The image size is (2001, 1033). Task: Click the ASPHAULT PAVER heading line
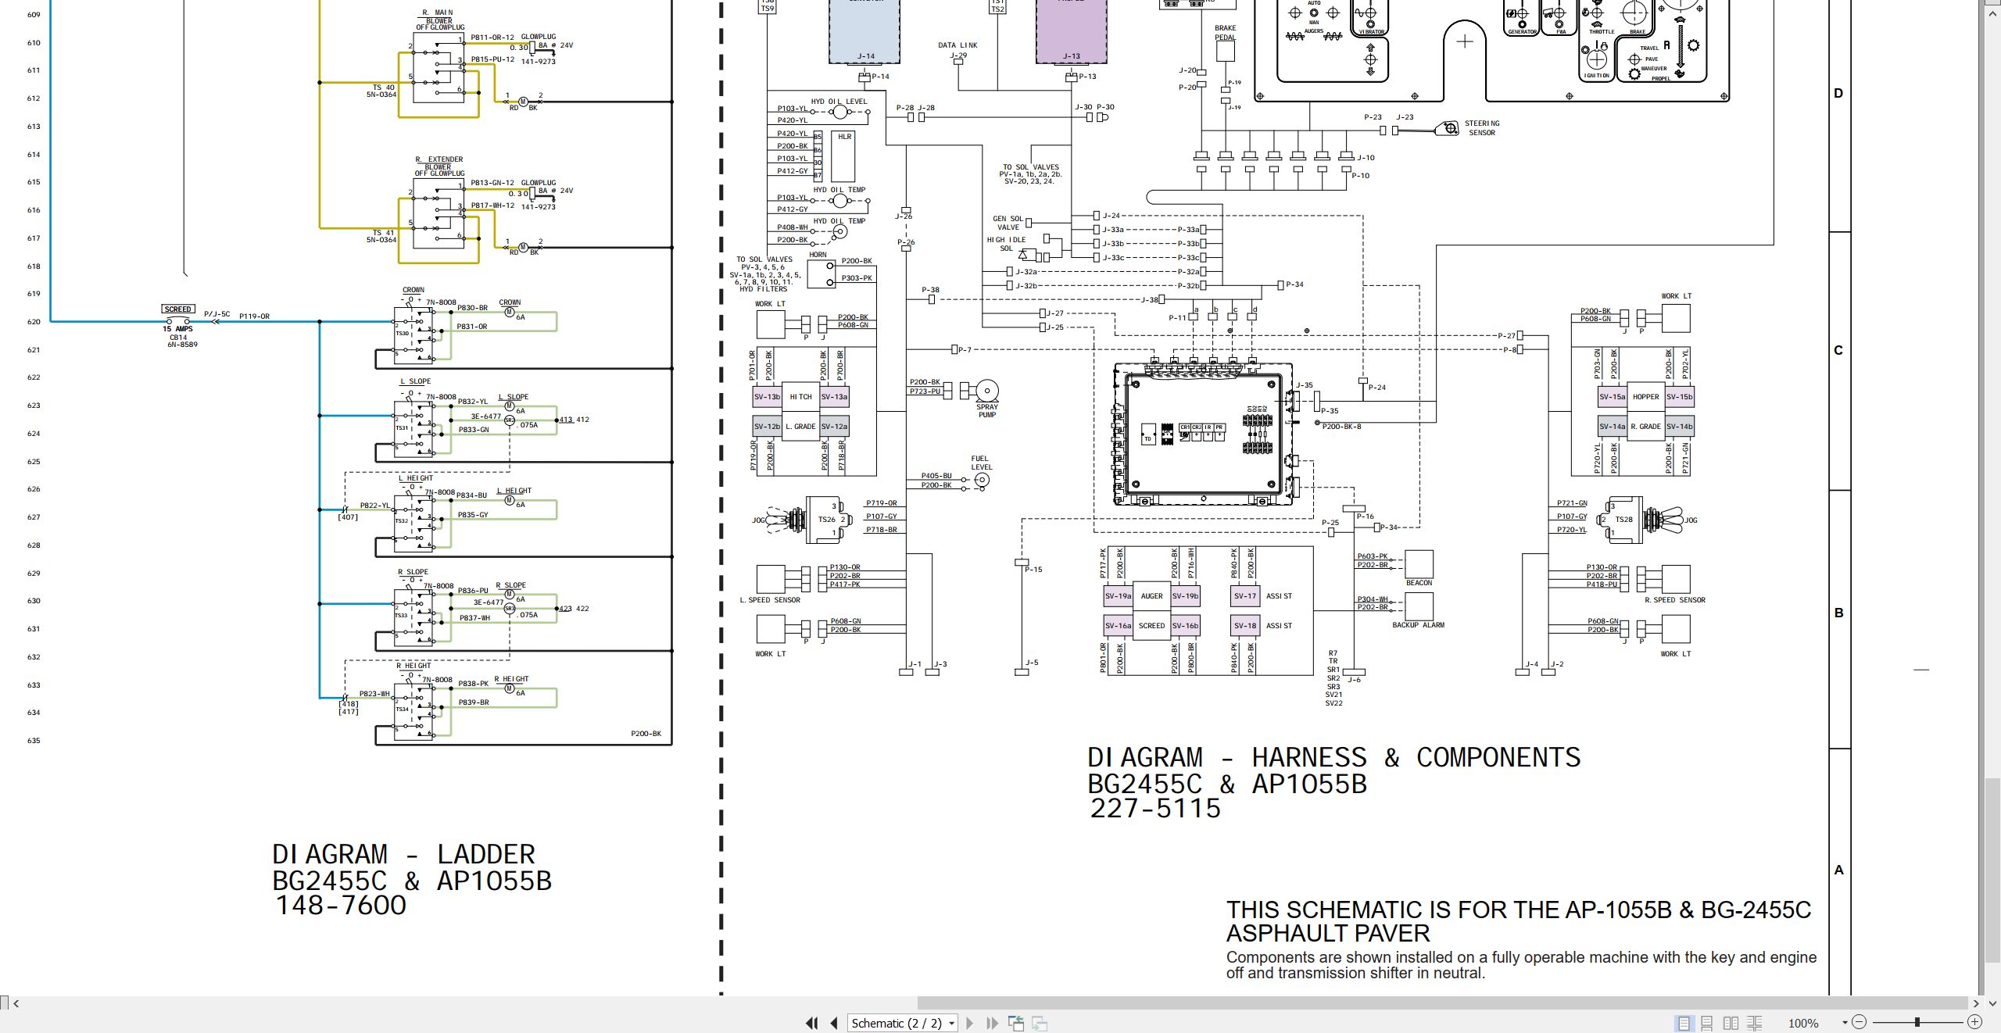(x=1328, y=933)
